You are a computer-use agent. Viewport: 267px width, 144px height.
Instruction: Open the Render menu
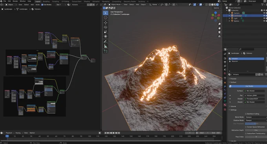pyautogui.click(x=15, y=1)
